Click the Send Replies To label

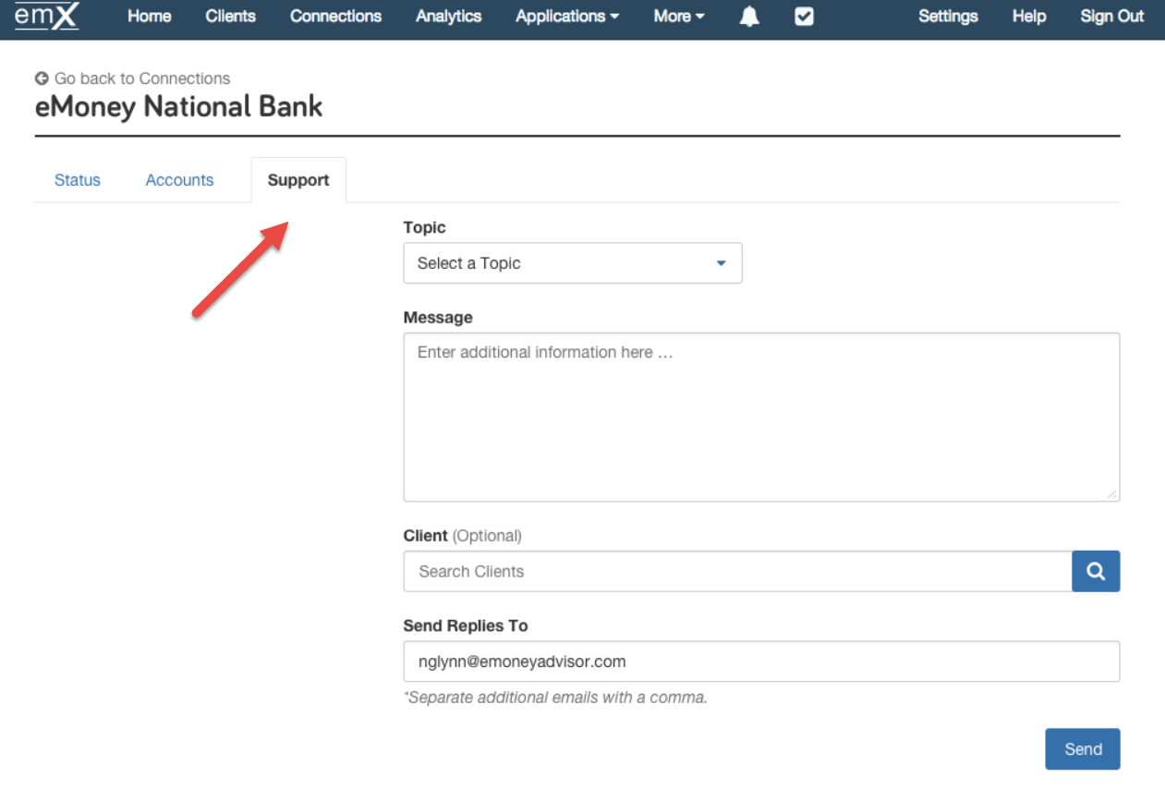pos(466,625)
